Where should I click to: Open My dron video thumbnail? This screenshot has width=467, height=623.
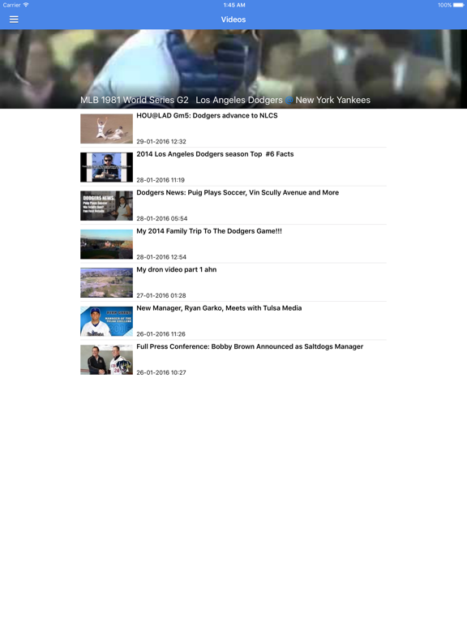[x=106, y=283]
